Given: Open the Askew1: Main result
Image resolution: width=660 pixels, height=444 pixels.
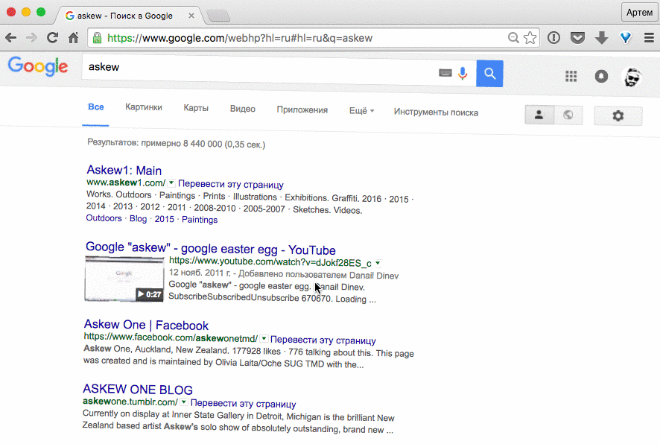Looking at the screenshot, I should coord(124,170).
